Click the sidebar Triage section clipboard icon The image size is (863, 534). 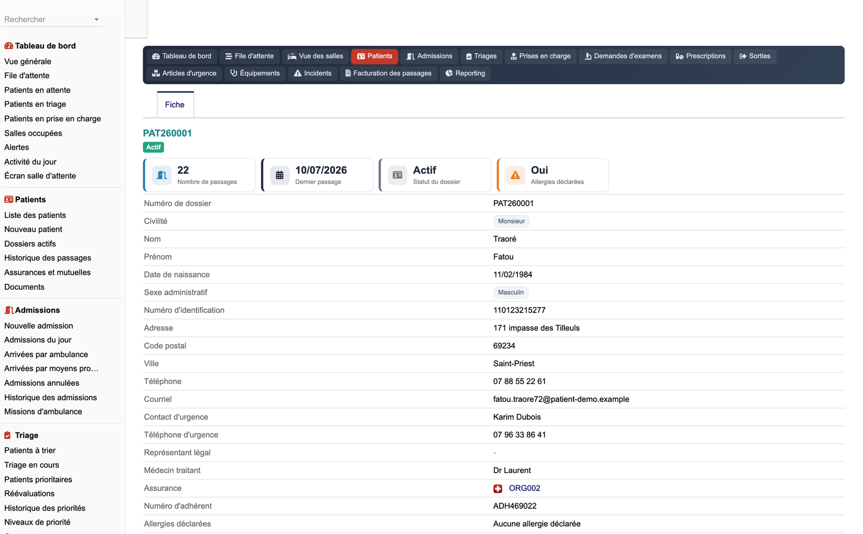(x=8, y=435)
